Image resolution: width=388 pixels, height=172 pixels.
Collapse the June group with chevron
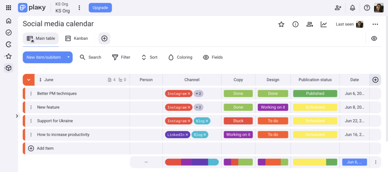pyautogui.click(x=28, y=80)
